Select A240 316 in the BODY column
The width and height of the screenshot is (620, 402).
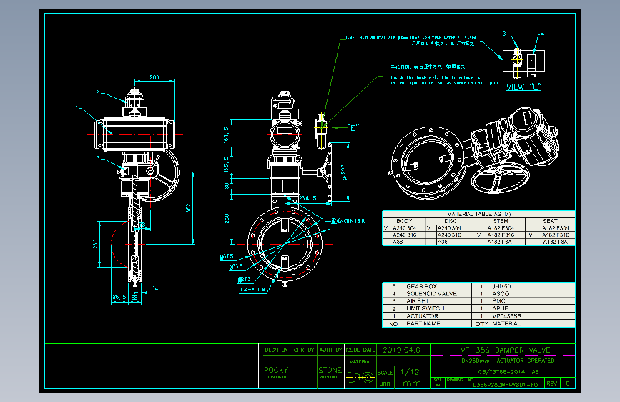[404, 235]
